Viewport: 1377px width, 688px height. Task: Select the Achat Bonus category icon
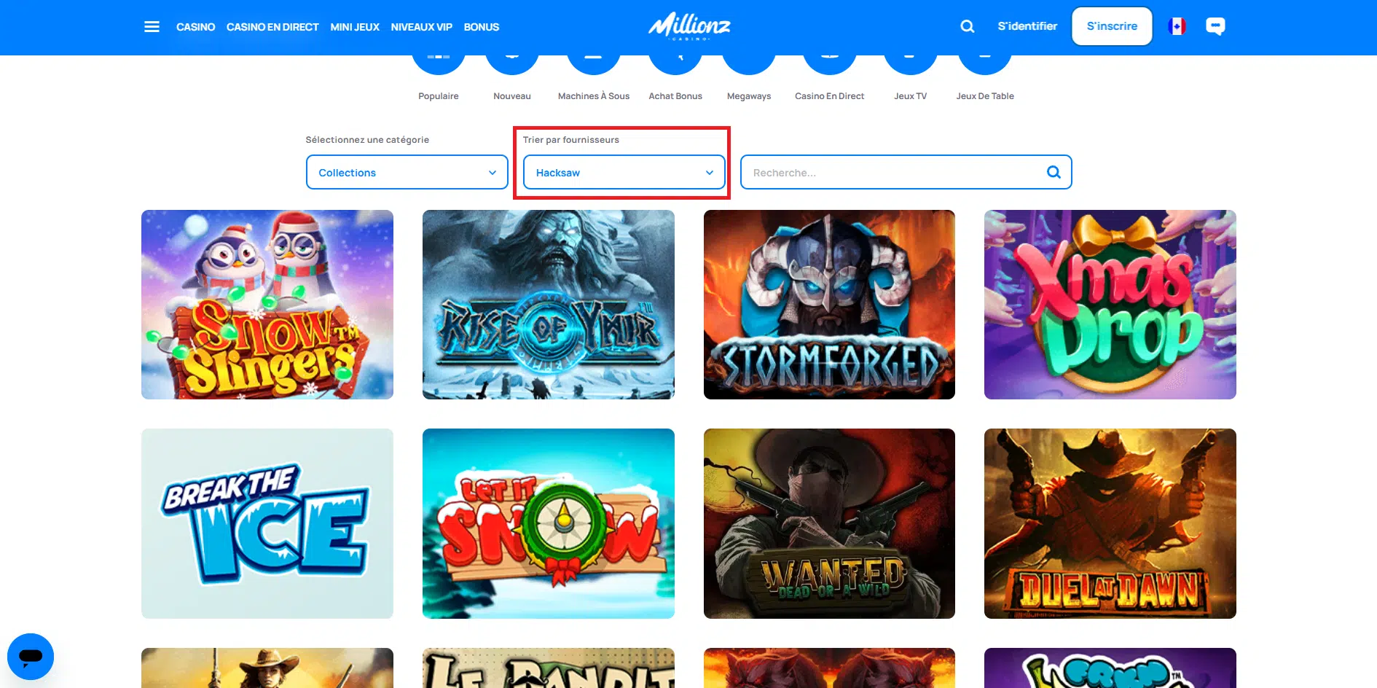click(675, 64)
